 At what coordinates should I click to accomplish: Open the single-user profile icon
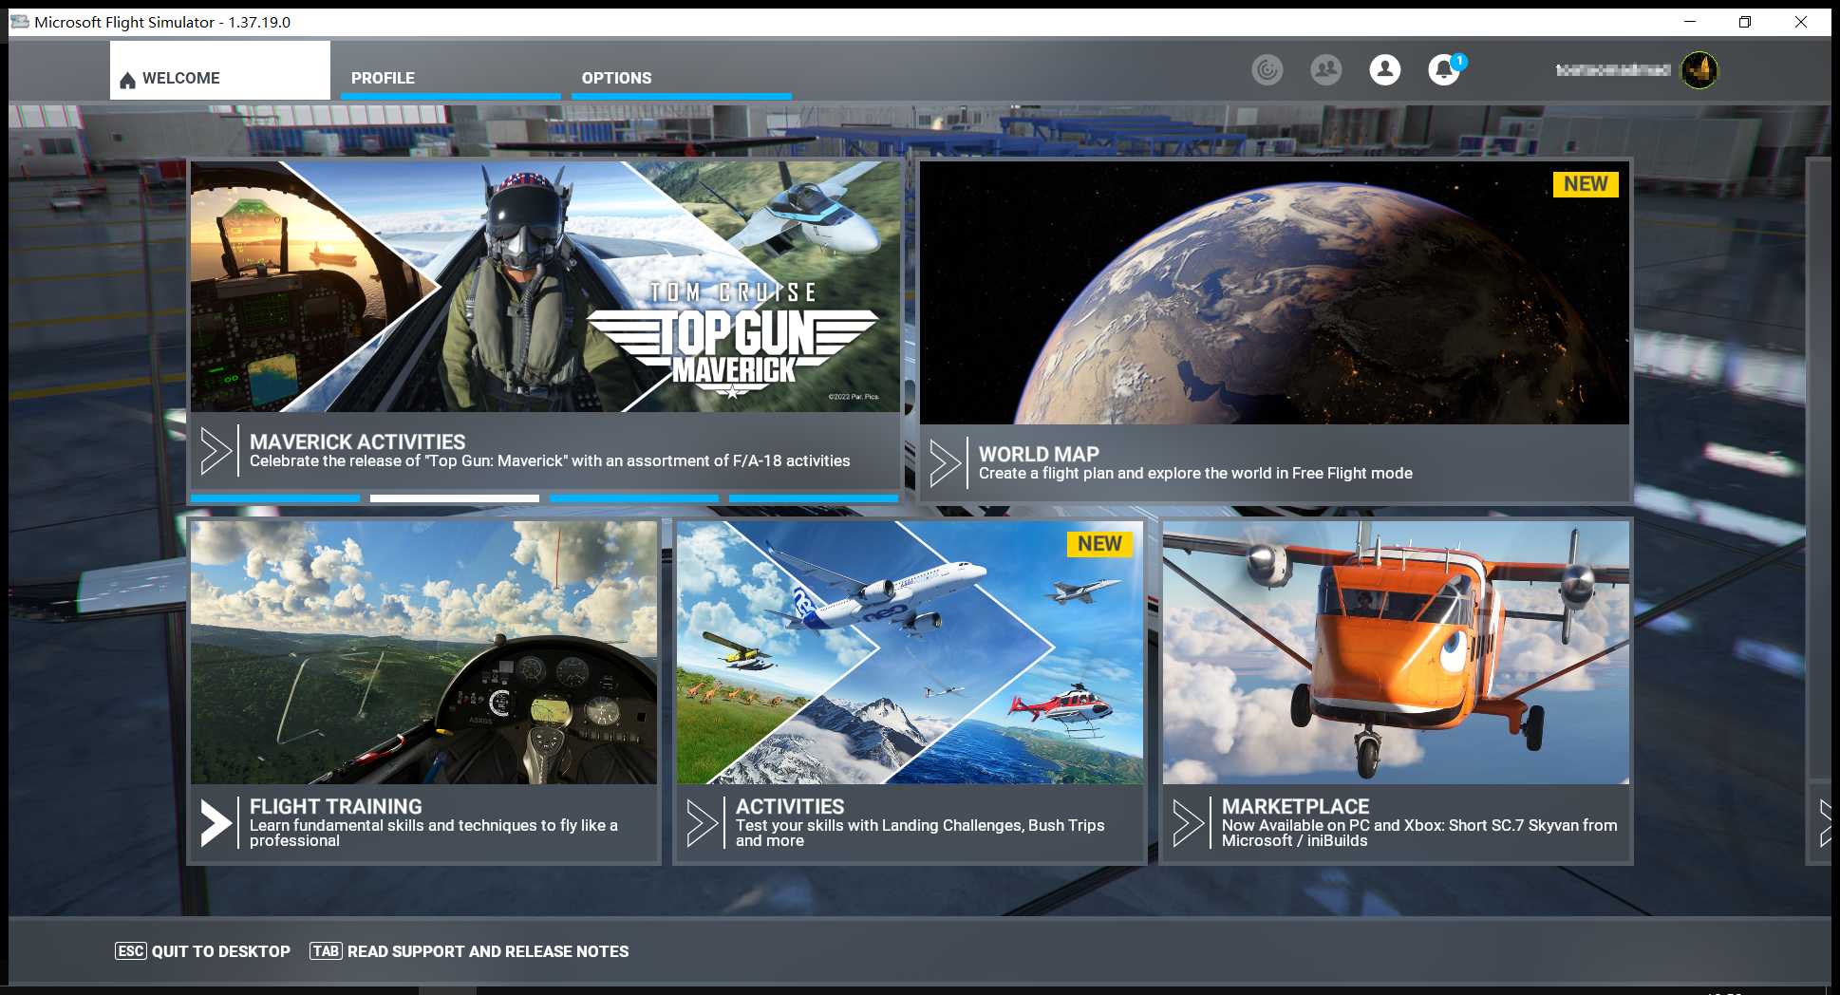(1385, 69)
